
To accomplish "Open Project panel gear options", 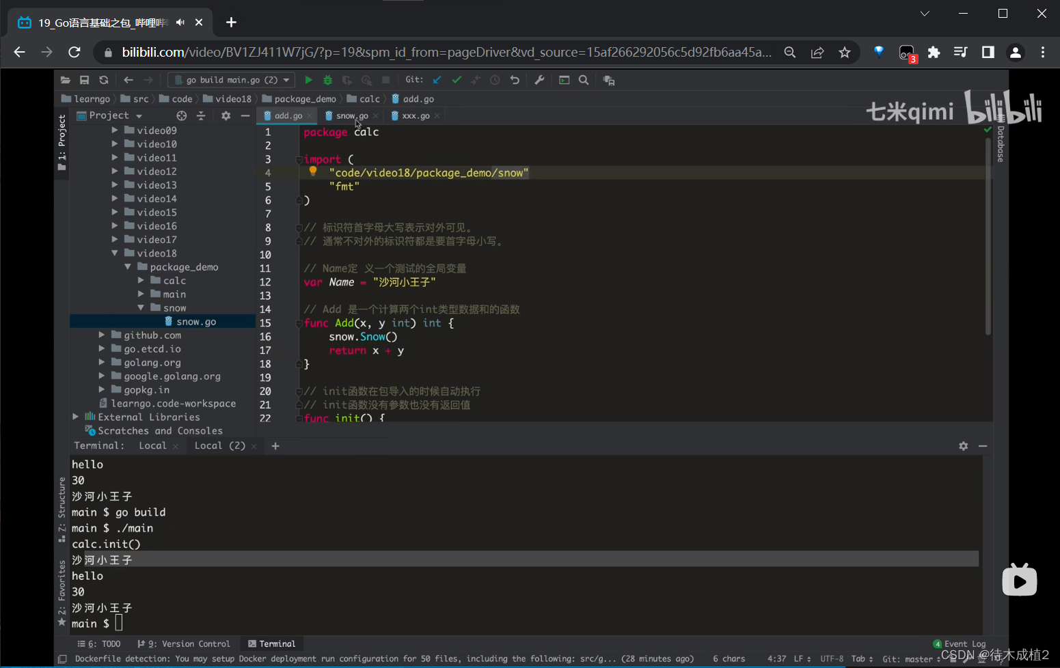I will (x=226, y=115).
